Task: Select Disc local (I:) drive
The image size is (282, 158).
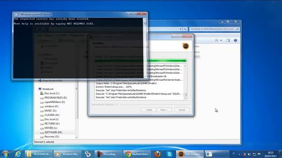Action: coord(52,119)
